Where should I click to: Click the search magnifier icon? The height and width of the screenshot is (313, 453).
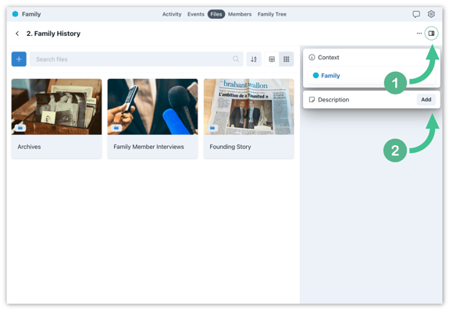pyautogui.click(x=236, y=59)
